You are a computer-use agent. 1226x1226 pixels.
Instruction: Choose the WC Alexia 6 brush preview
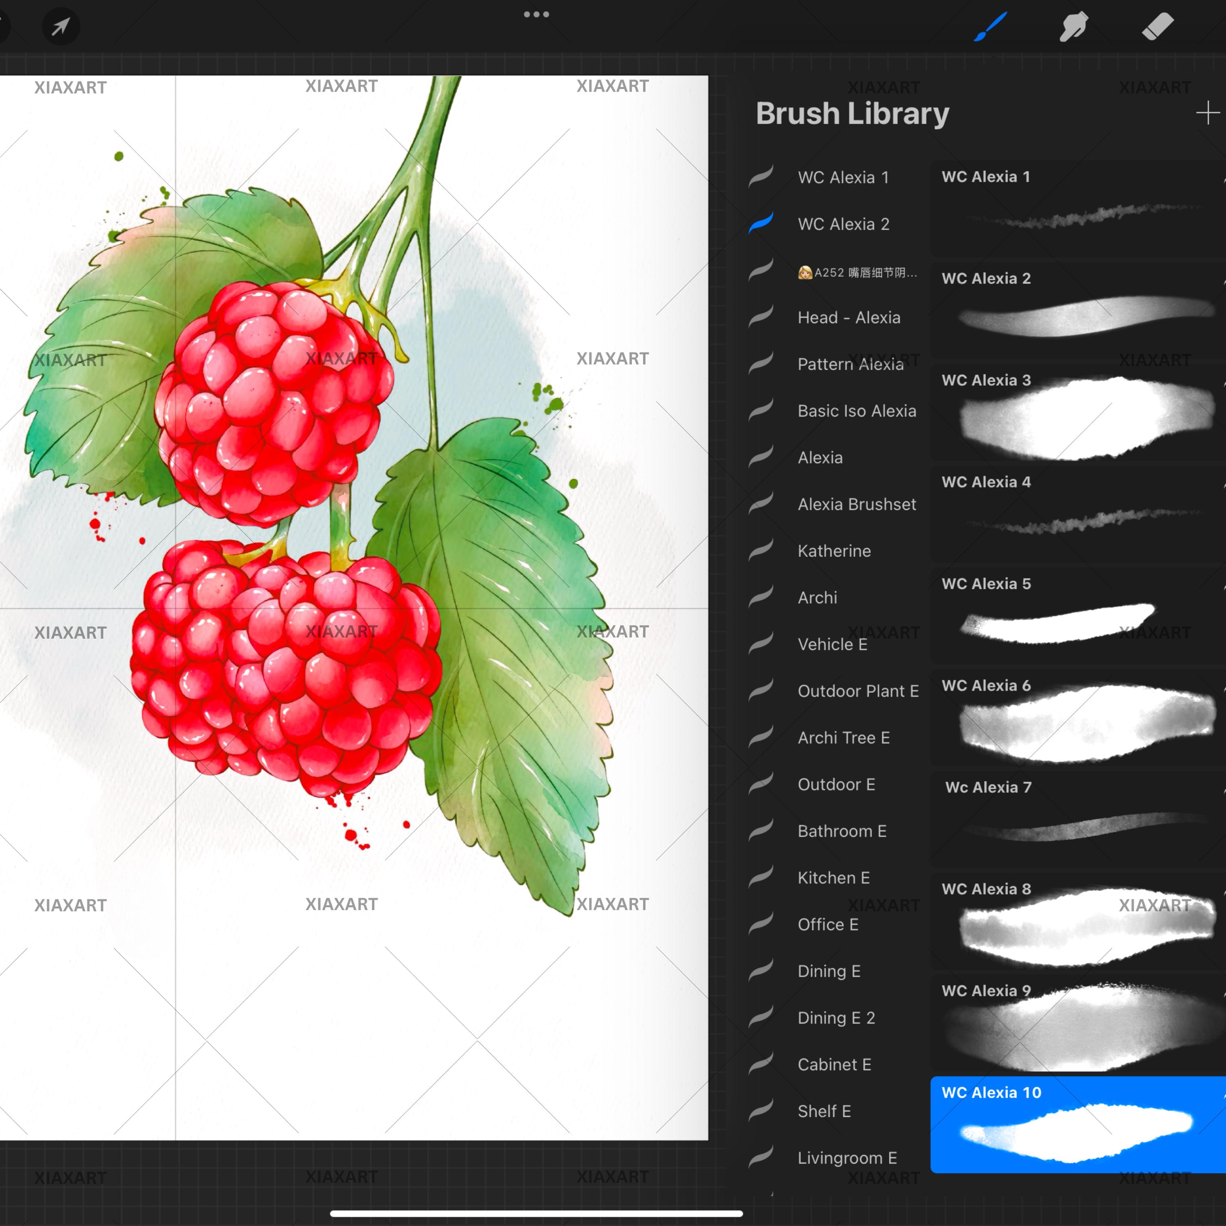pyautogui.click(x=1078, y=718)
